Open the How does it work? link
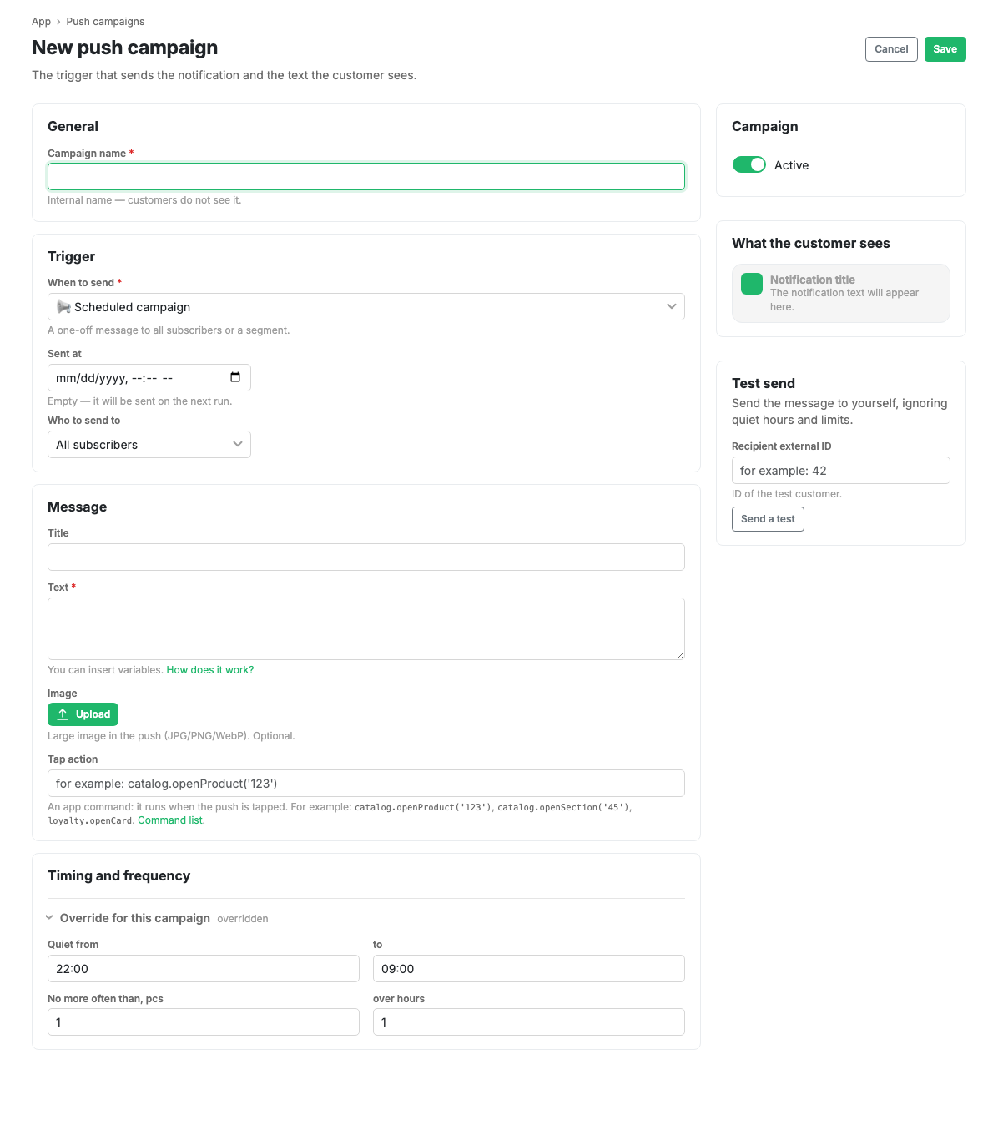The height and width of the screenshot is (1130, 998). 210,670
